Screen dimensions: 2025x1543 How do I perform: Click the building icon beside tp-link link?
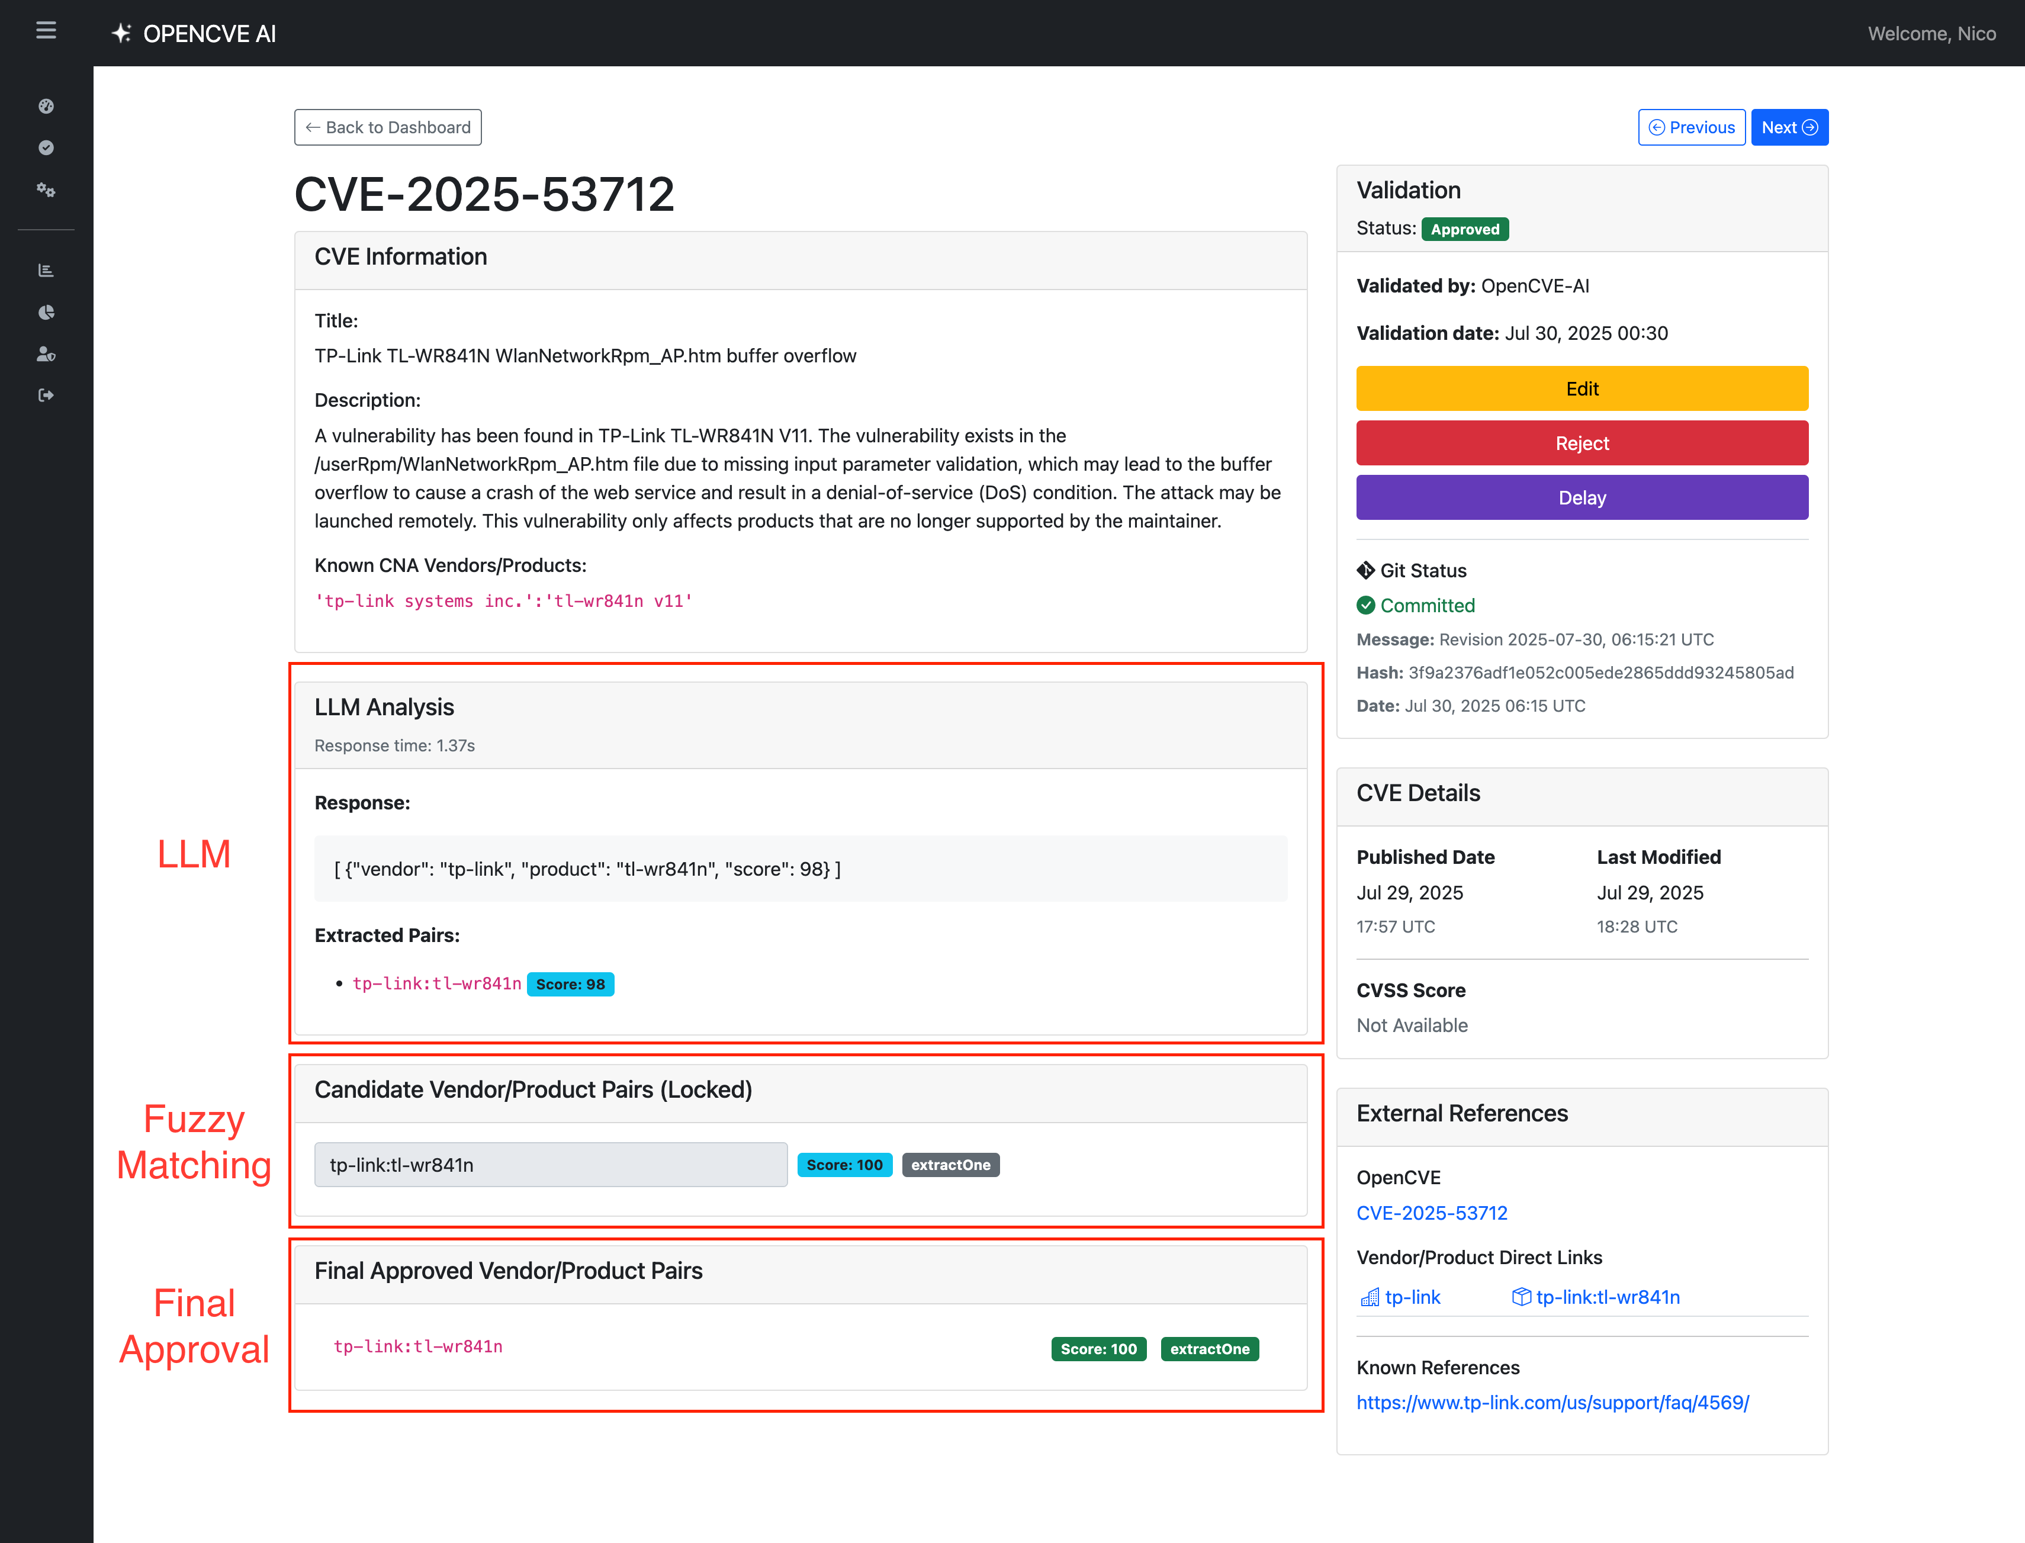click(1370, 1297)
